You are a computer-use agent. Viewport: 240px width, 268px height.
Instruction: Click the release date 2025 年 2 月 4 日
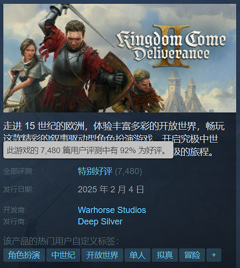[x=111, y=190]
